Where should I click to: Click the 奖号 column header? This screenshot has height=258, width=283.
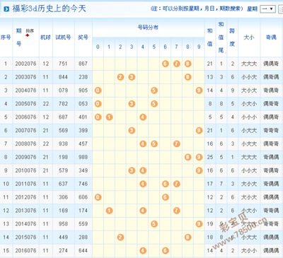(83, 37)
